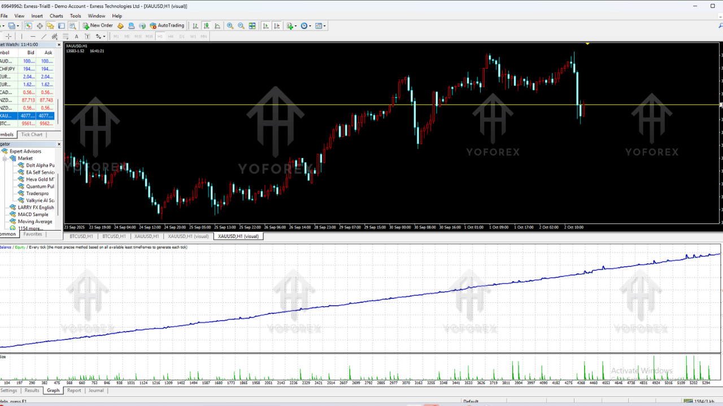The height and width of the screenshot is (406, 723).
Task: Select the highlighted XAUUSD row in Market Watch
Action: coord(28,116)
